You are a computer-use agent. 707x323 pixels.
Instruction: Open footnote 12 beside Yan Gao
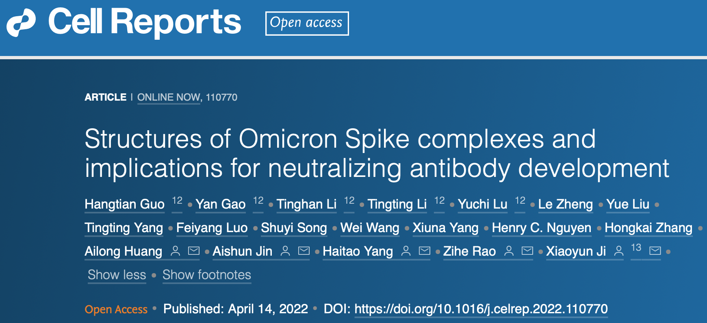point(258,200)
